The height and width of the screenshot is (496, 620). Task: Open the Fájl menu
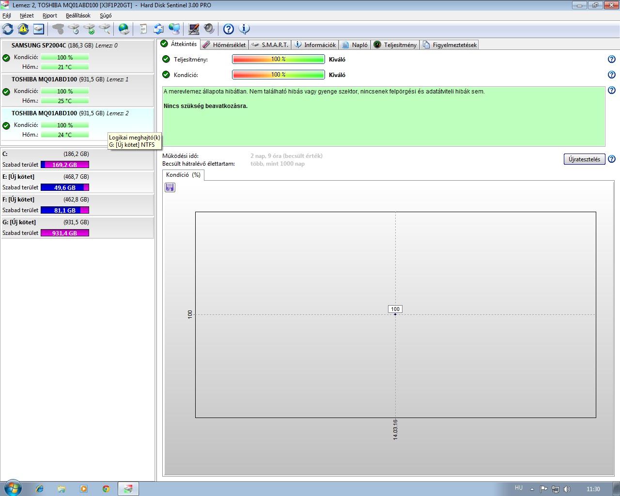(7, 15)
